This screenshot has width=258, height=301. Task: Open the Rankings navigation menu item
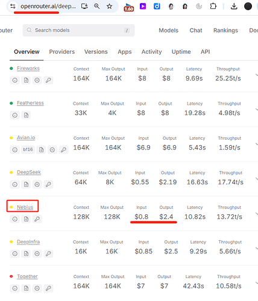[225, 30]
